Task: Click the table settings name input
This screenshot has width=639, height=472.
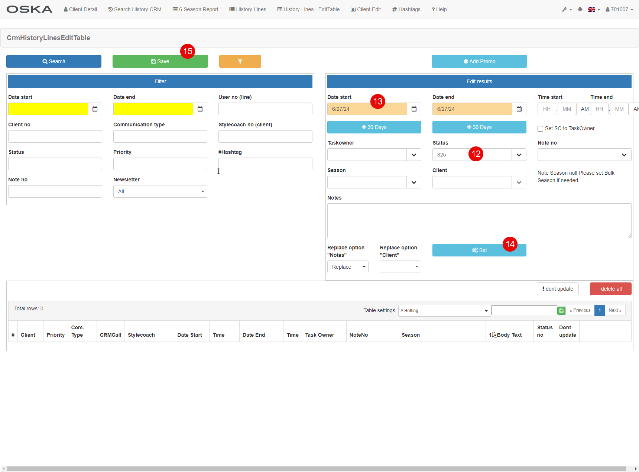Action: (524, 310)
